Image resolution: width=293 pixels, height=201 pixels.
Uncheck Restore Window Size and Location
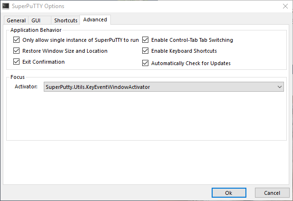click(x=17, y=51)
